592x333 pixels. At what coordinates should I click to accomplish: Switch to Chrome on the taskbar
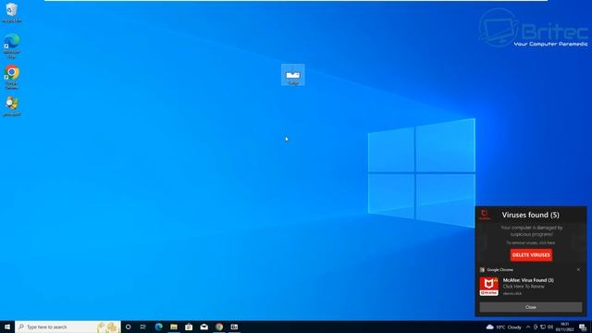click(x=219, y=327)
